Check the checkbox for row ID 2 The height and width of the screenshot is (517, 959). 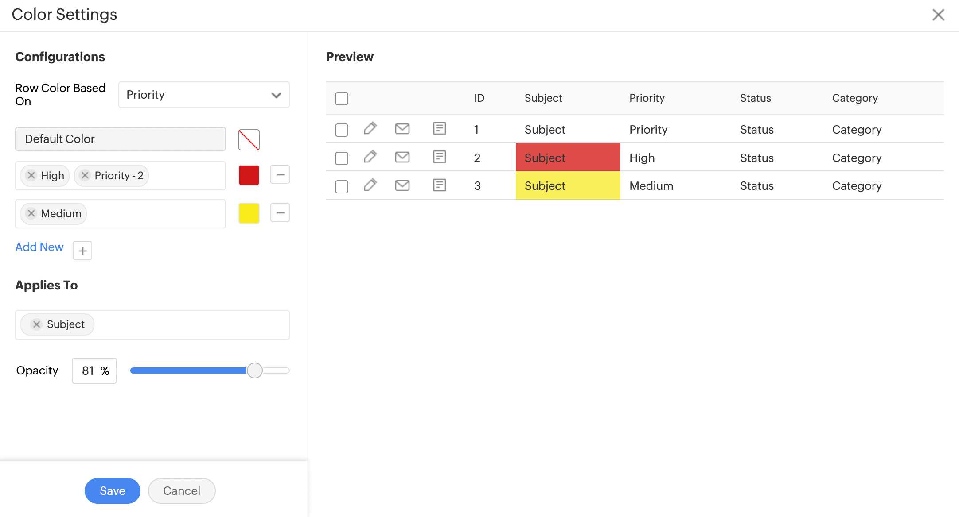(x=342, y=158)
